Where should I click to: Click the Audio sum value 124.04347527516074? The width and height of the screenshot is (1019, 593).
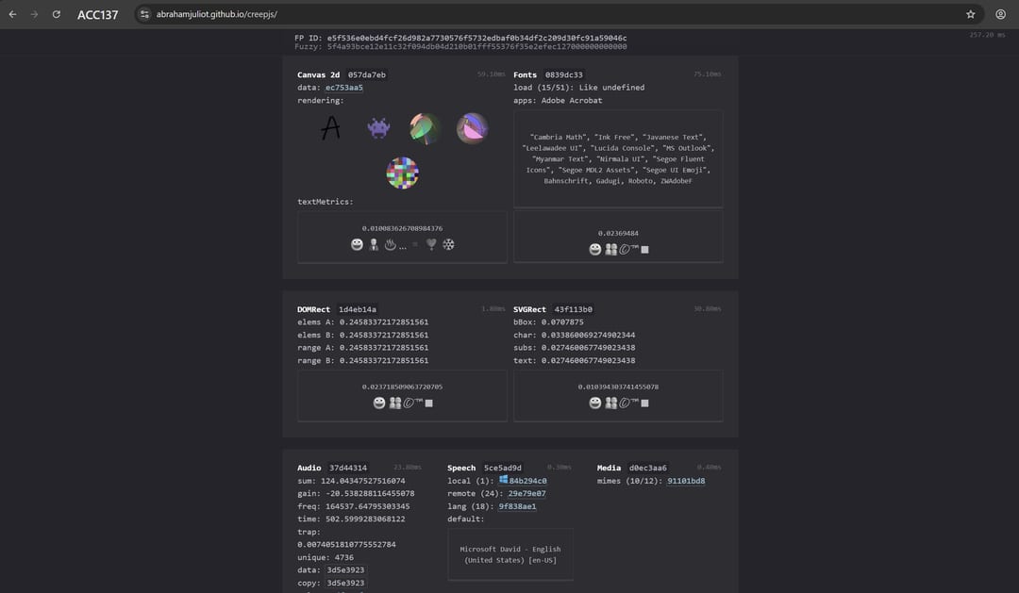pos(362,482)
